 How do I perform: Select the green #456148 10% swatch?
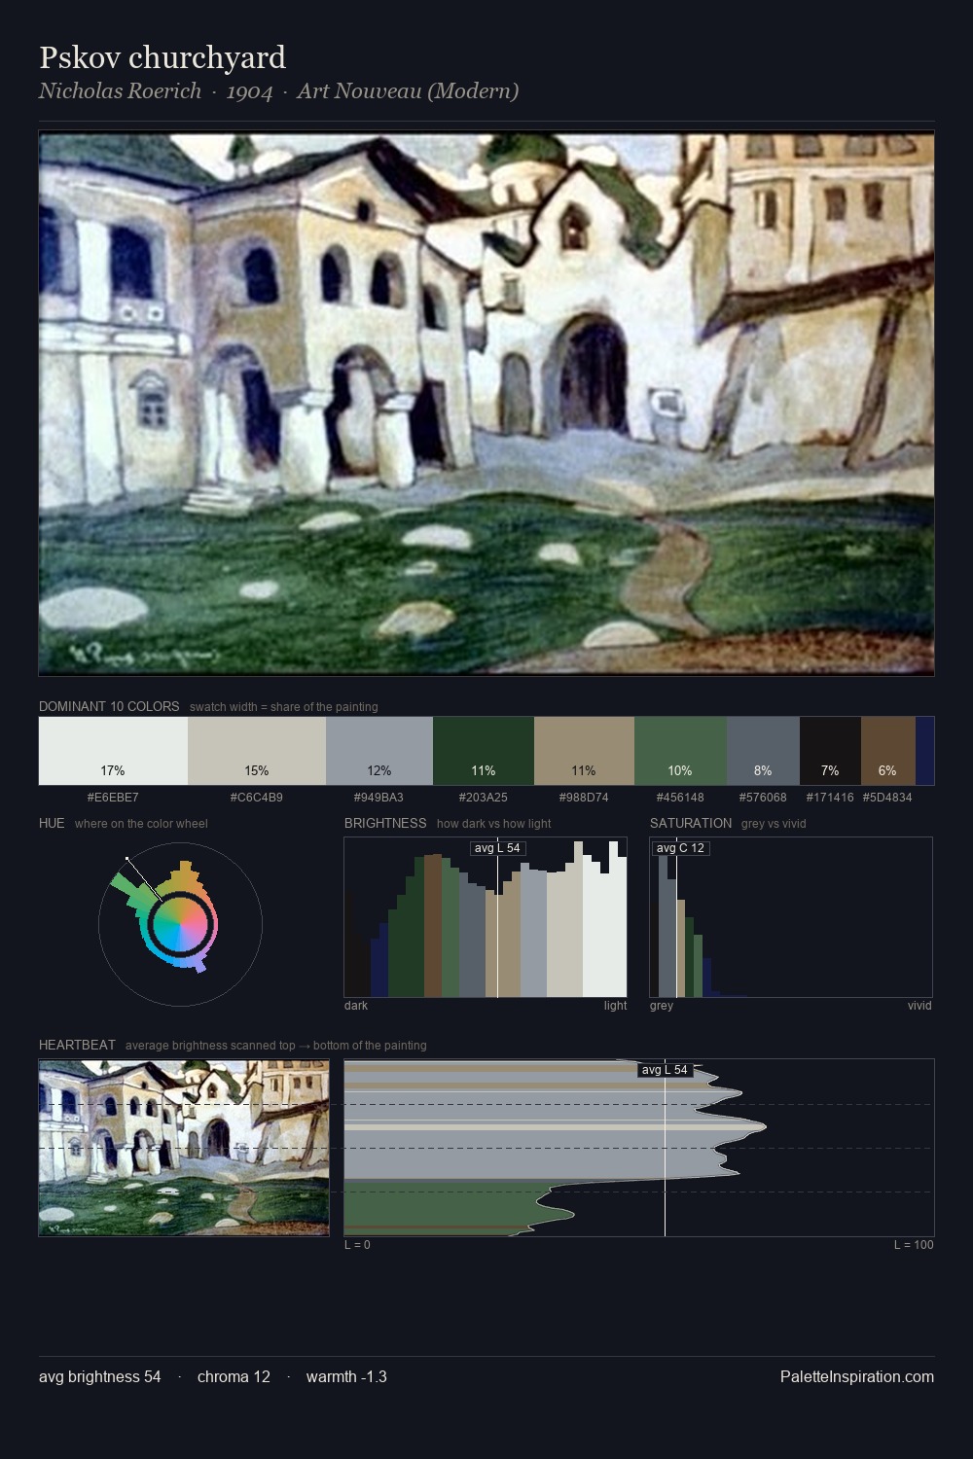pos(680,751)
